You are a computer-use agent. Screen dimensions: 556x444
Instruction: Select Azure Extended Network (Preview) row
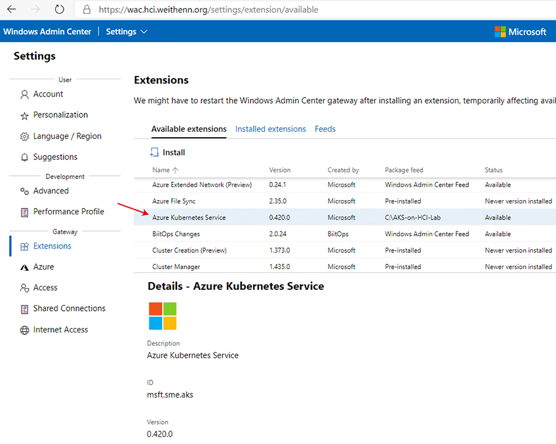[x=345, y=185]
